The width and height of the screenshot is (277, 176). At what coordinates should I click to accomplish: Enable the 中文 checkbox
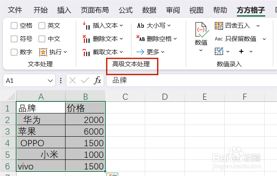42,39
